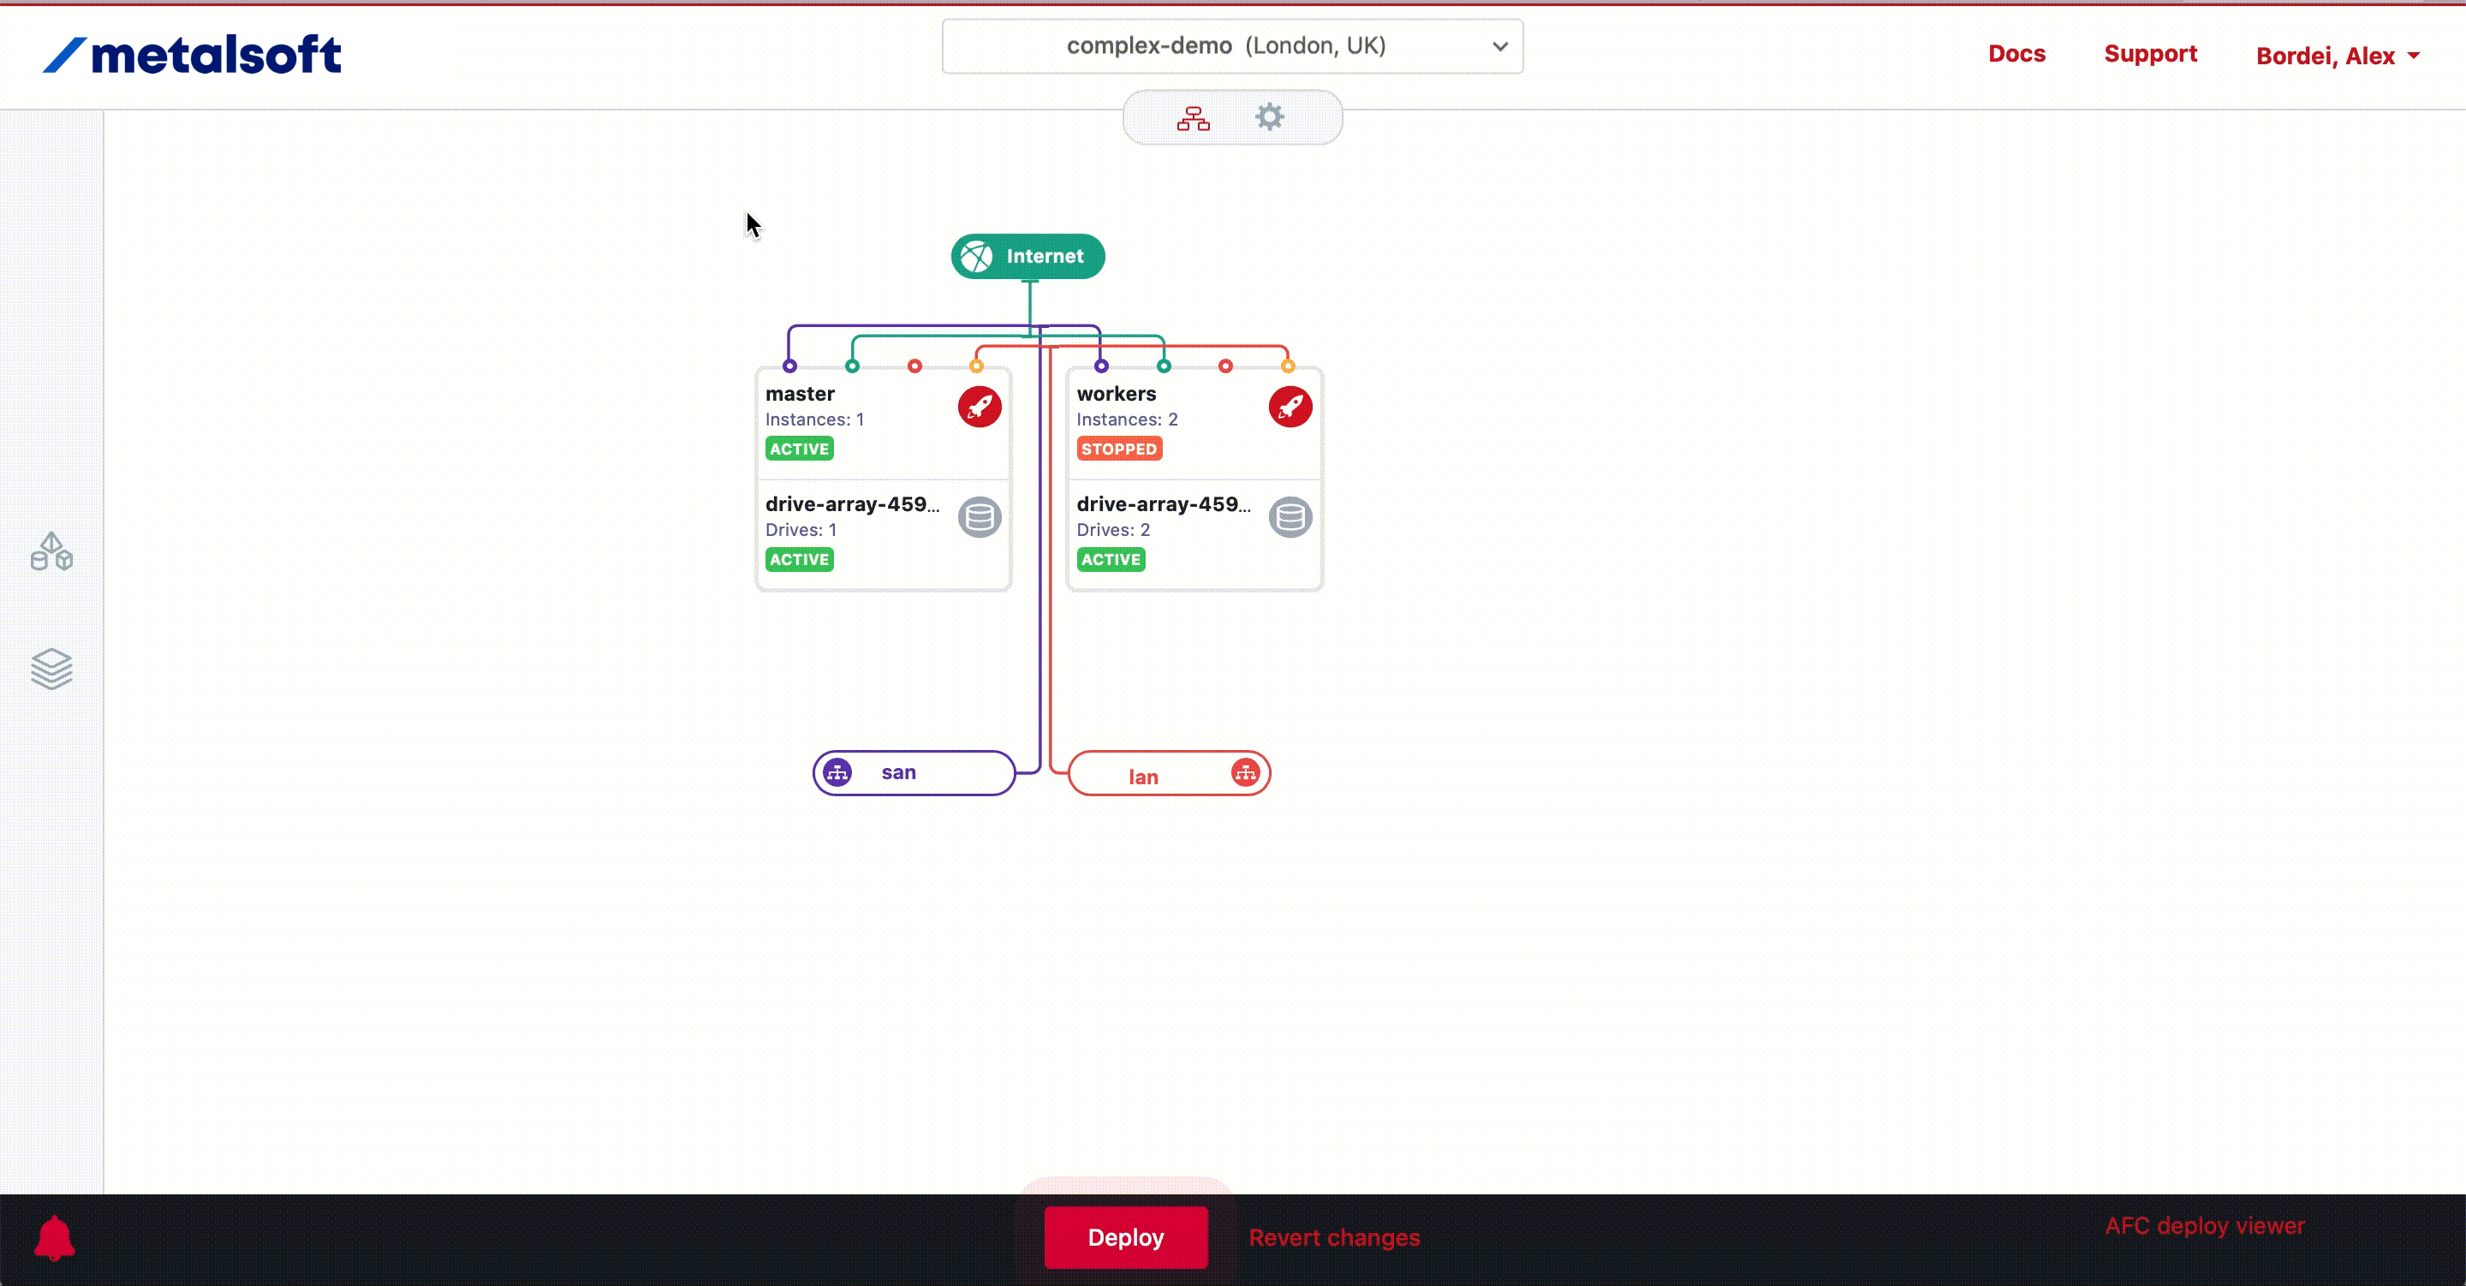This screenshot has height=1286, width=2466.
Task: Switch to the settings gear tab
Action: tap(1269, 118)
